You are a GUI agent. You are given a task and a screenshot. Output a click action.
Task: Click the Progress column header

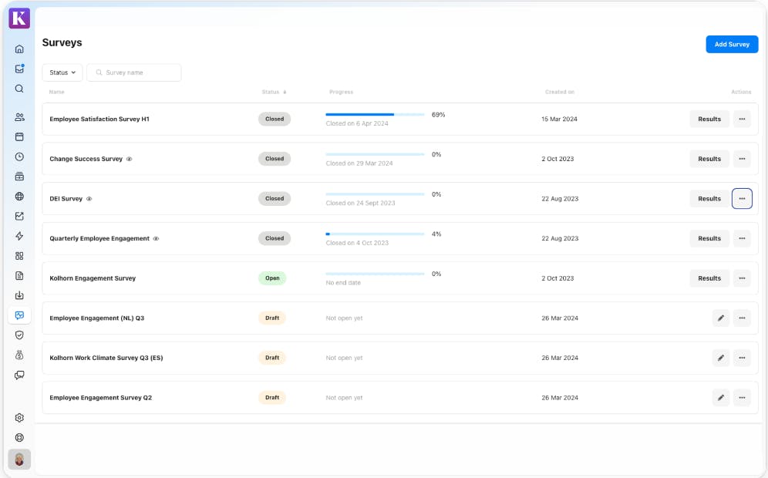[341, 92]
